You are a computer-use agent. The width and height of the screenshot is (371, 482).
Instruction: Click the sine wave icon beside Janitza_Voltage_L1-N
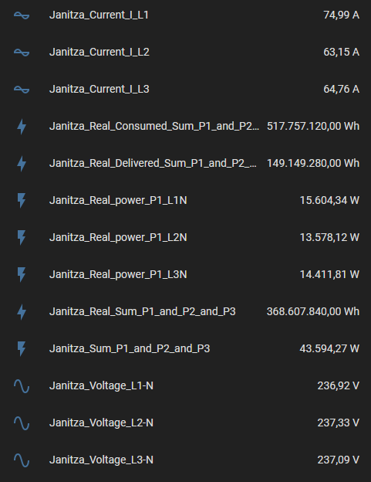click(22, 385)
